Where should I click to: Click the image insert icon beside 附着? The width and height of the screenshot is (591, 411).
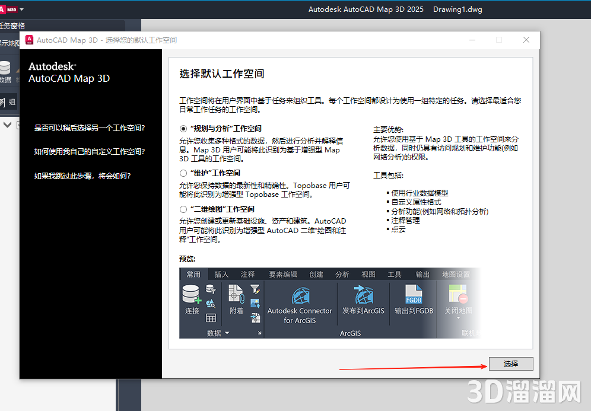pyautogui.click(x=255, y=303)
